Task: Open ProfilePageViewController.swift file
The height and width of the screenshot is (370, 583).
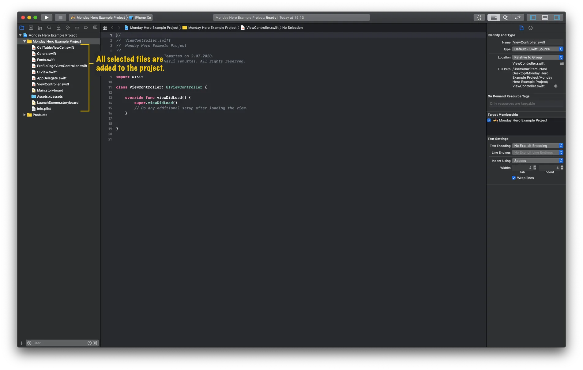Action: [62, 66]
